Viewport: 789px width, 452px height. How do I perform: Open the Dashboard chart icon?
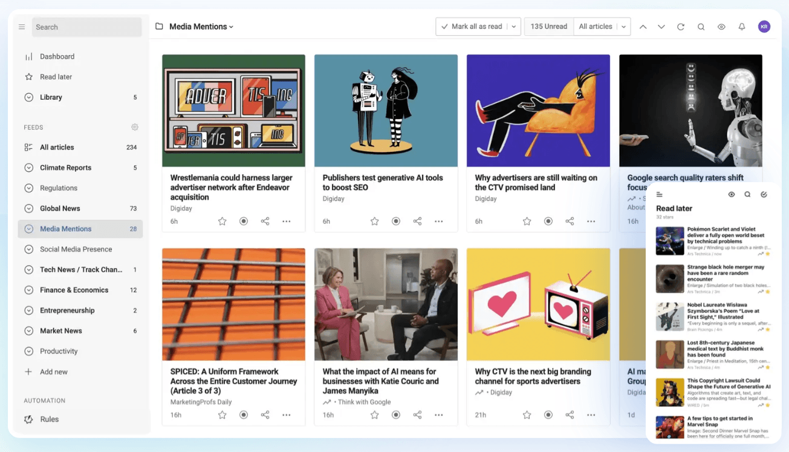click(28, 56)
